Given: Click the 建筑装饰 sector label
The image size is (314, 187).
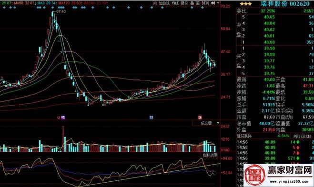Looking at the screenshot, I should [244, 136].
